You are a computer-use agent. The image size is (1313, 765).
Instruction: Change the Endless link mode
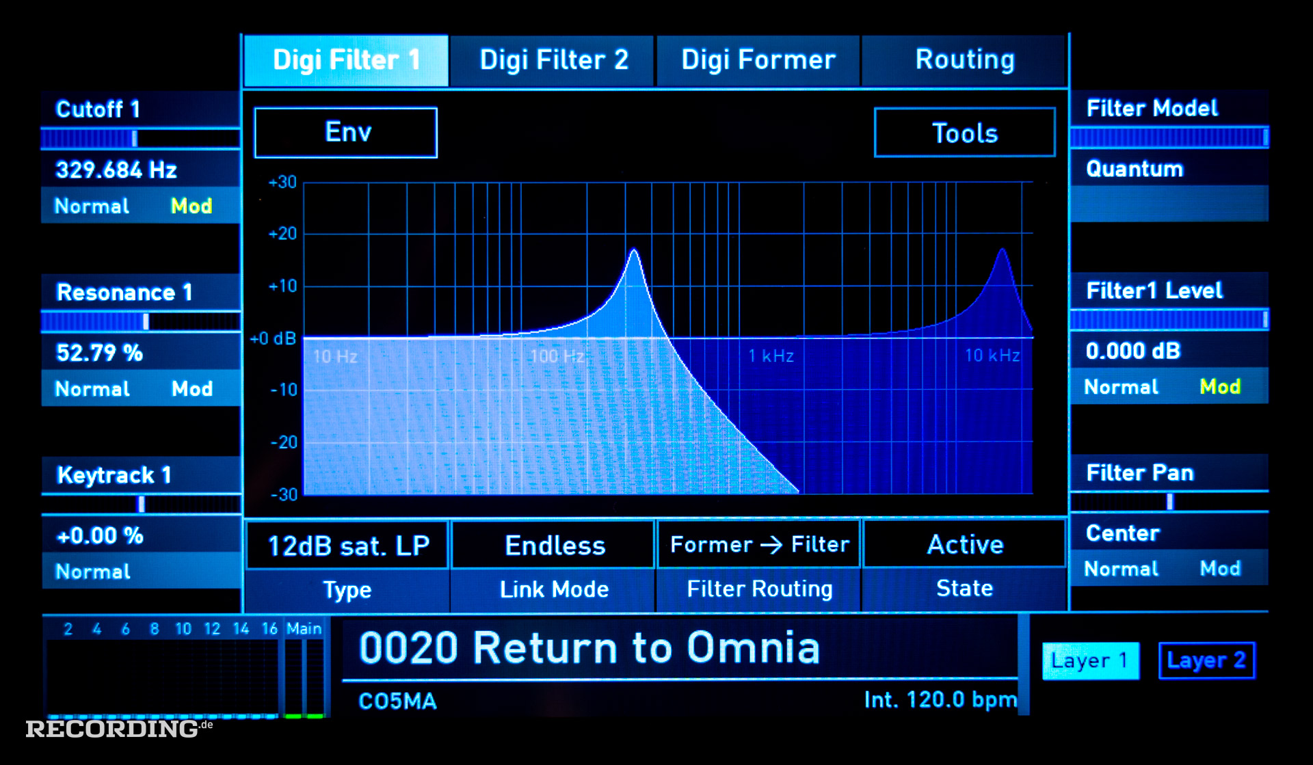click(x=553, y=546)
